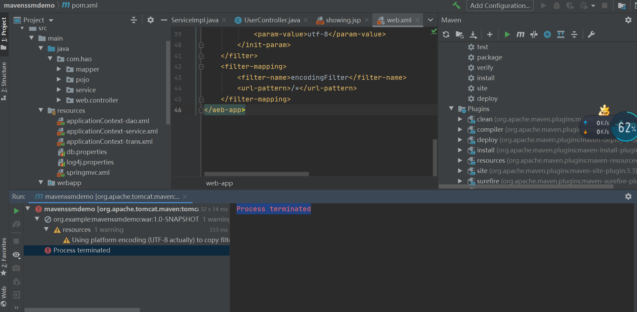This screenshot has width=637, height=312.
Task: Expand the surefire plugin node
Action: coord(460,181)
